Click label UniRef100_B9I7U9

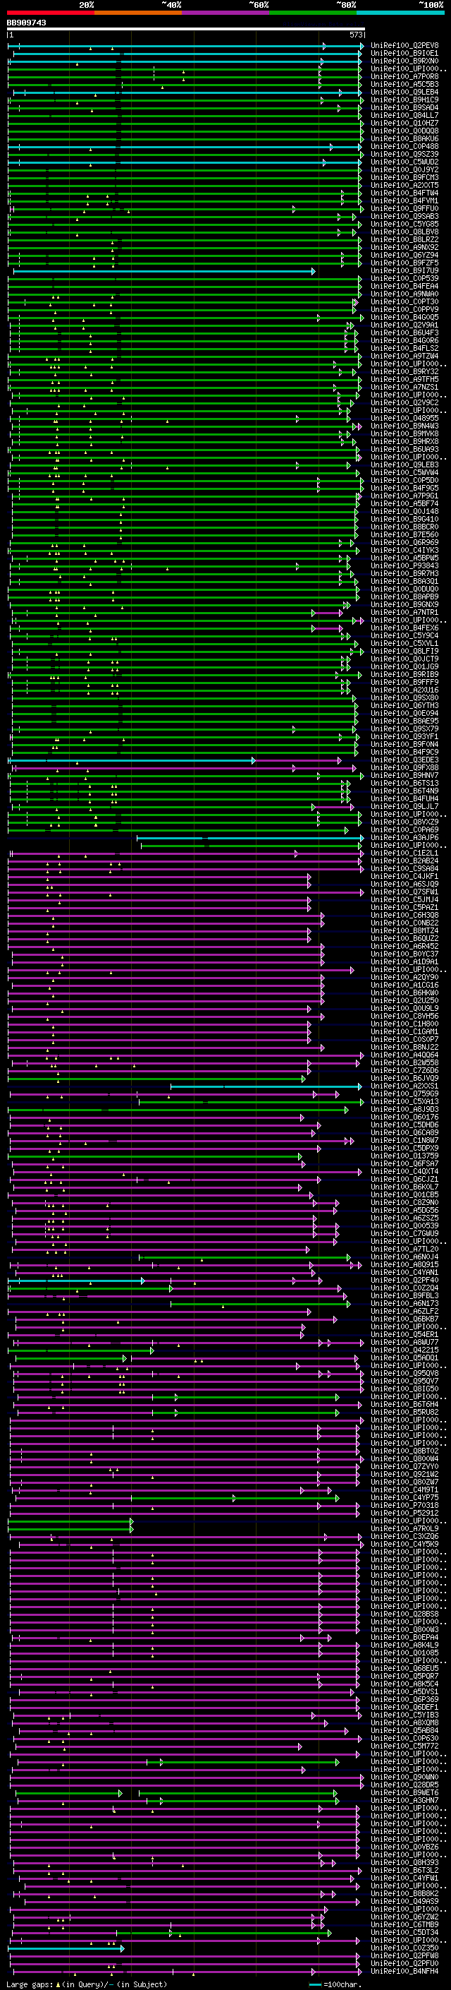pyautogui.click(x=404, y=270)
